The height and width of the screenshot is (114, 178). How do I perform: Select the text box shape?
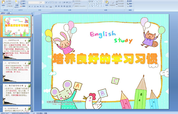pos(90,1)
